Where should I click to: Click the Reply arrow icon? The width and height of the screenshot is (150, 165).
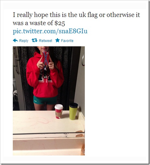[x=15, y=41]
